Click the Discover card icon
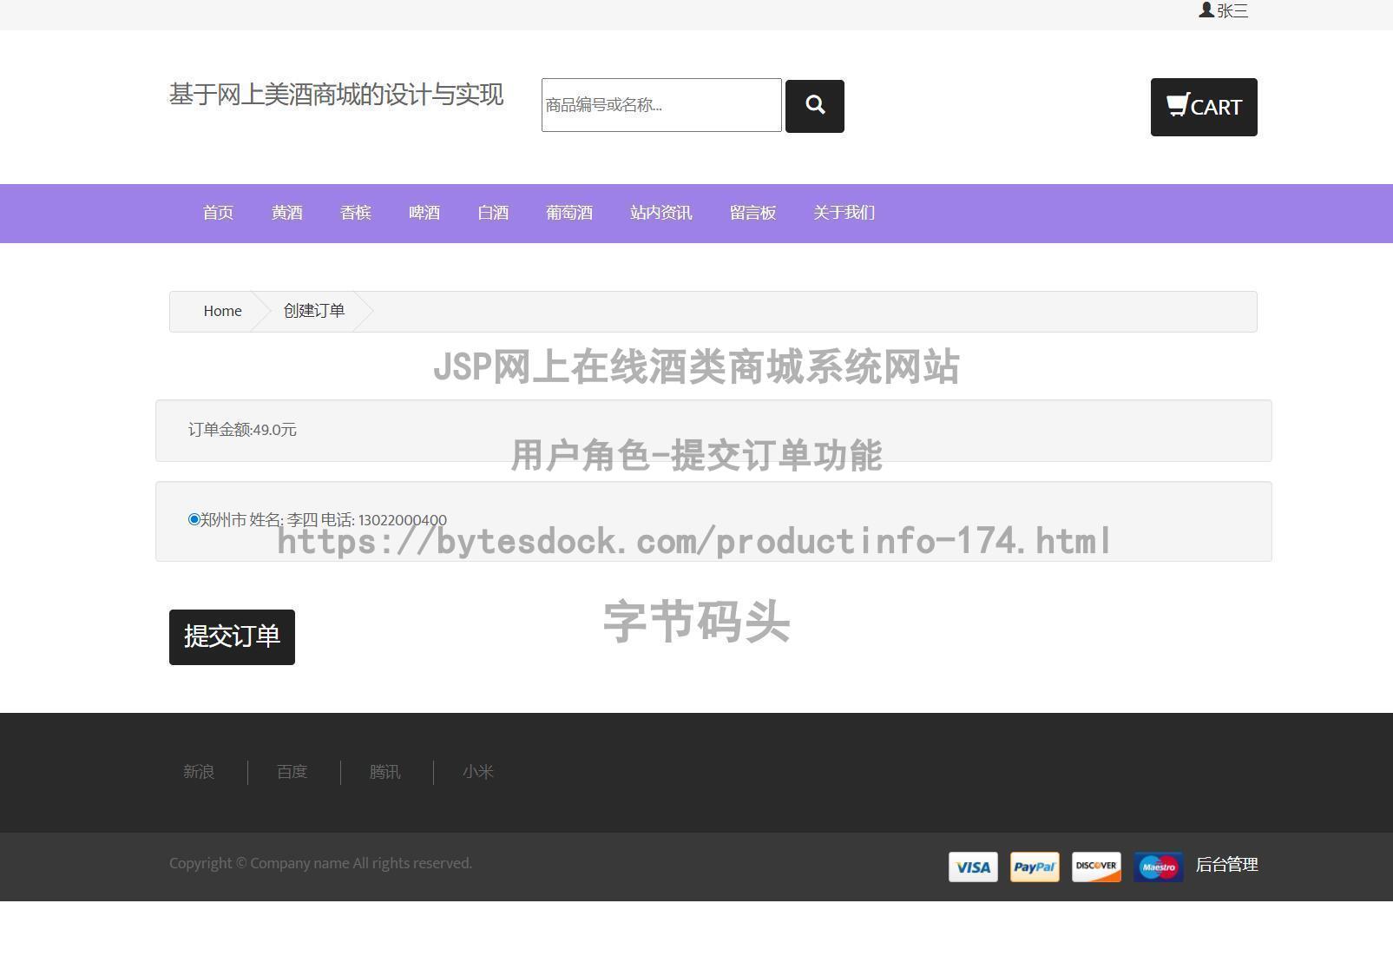This screenshot has width=1393, height=956. coord(1095,866)
